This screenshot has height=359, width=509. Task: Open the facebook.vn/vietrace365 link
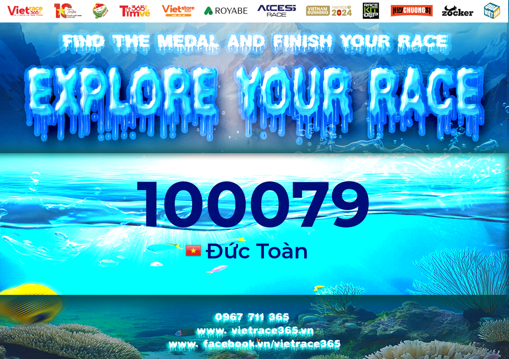click(255, 344)
